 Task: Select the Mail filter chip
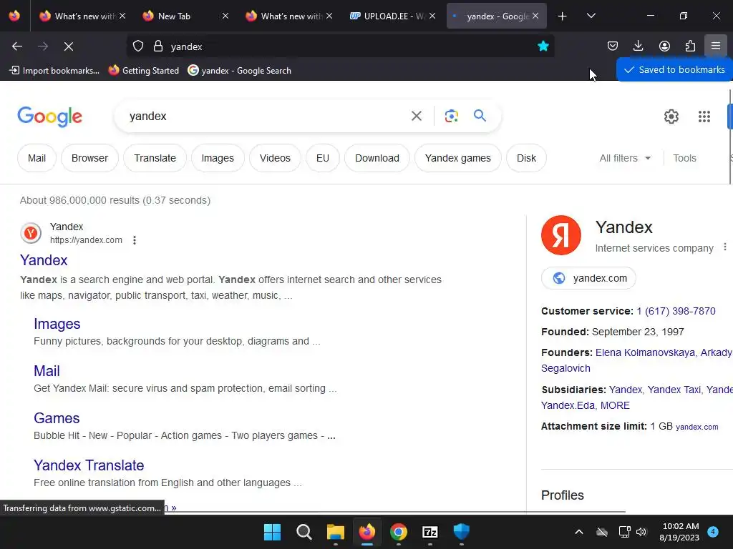37,158
